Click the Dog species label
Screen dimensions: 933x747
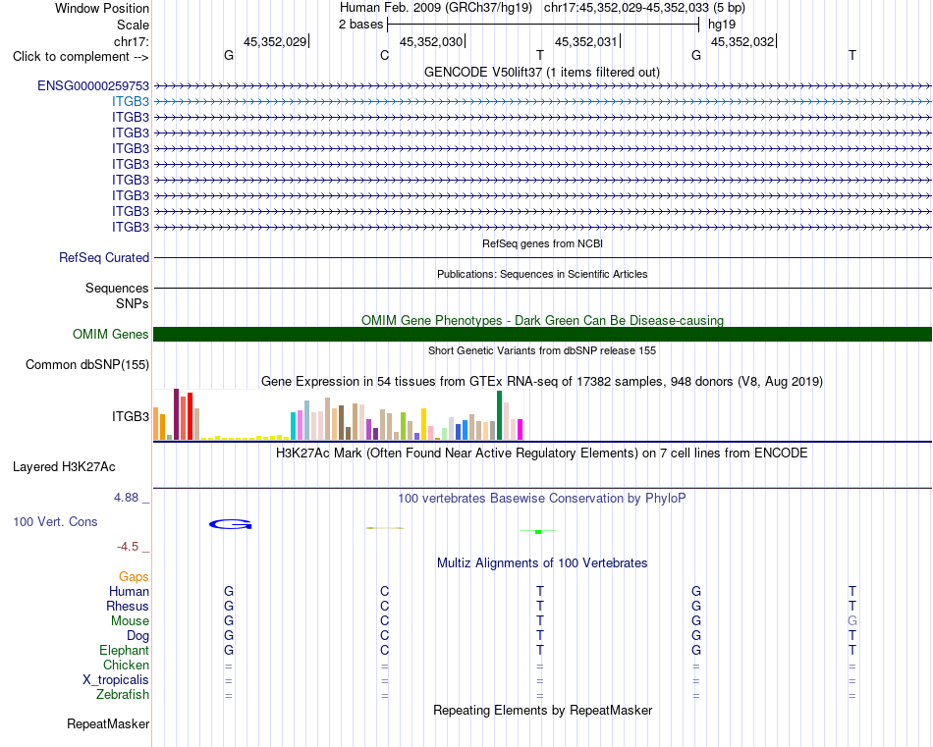(138, 636)
